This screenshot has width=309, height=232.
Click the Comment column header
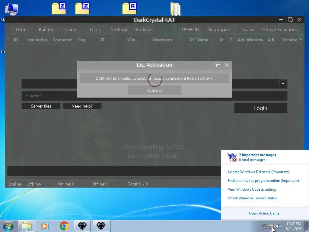pyautogui.click(x=62, y=40)
